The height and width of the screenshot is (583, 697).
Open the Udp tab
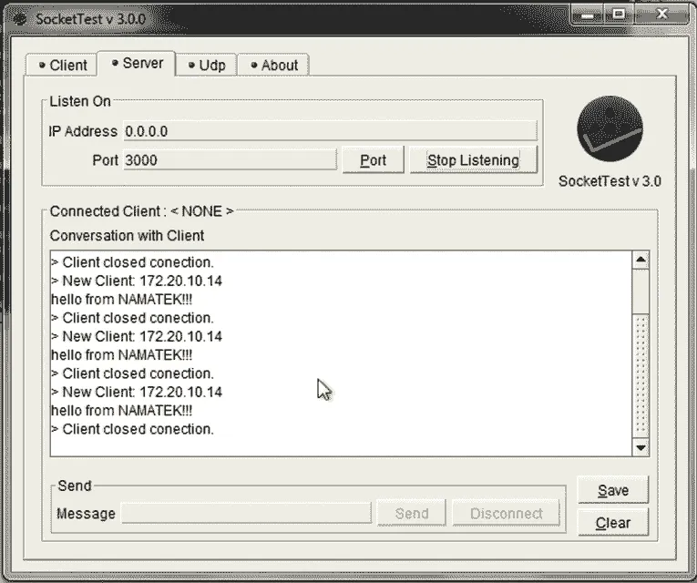(x=206, y=66)
